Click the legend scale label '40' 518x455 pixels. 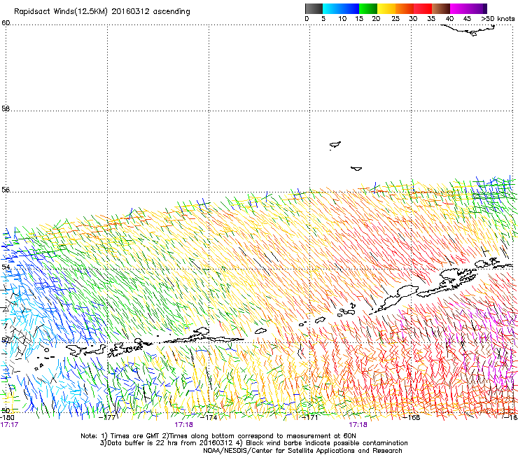click(449, 19)
